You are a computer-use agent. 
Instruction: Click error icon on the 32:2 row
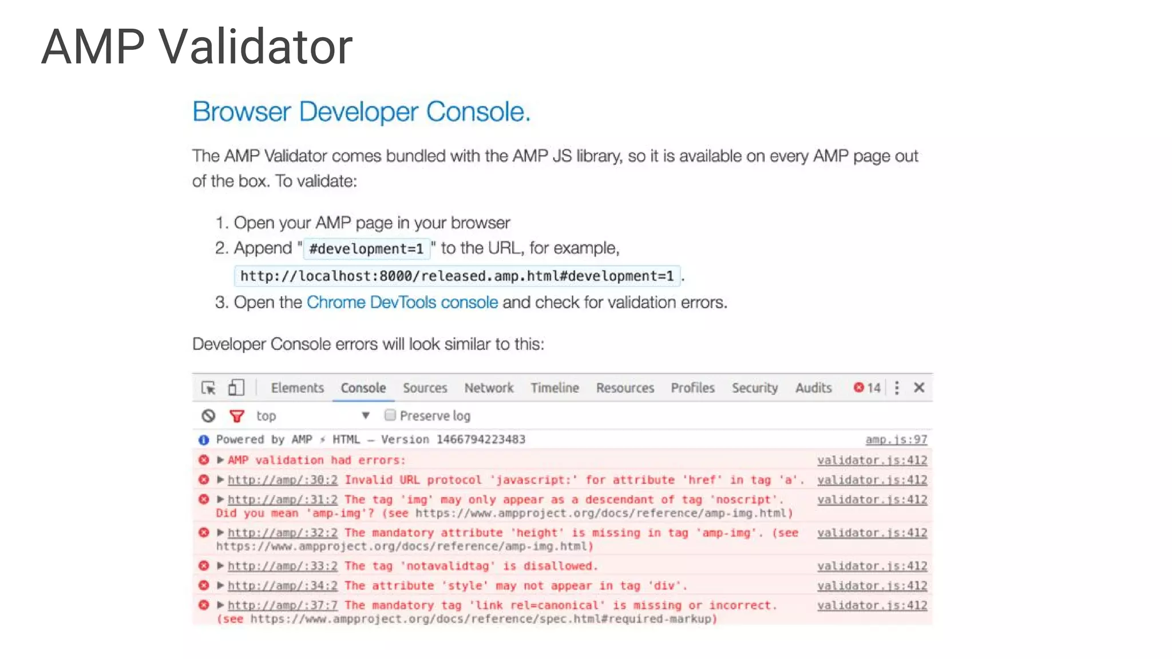pos(204,533)
